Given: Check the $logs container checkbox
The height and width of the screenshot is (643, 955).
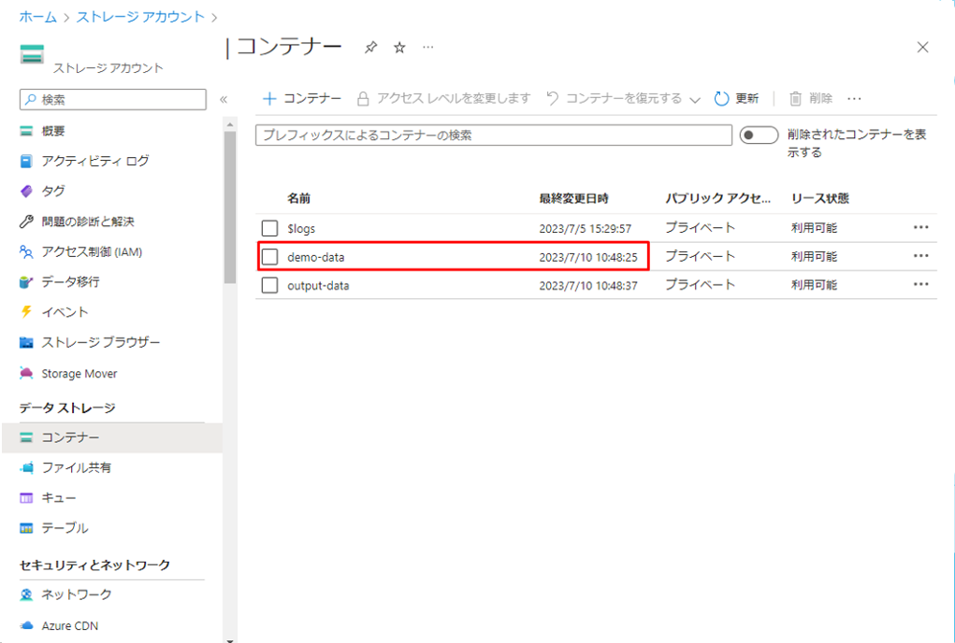Looking at the screenshot, I should tap(270, 228).
